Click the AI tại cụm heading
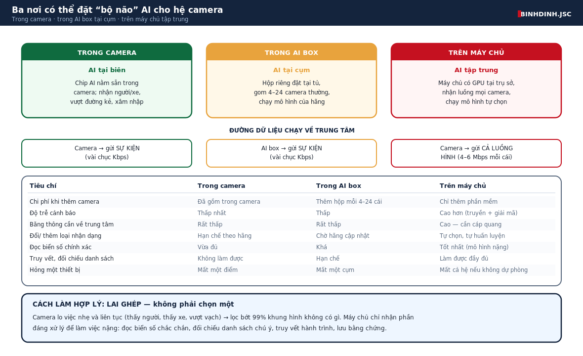This screenshot has width=583, height=356. pos(291,70)
